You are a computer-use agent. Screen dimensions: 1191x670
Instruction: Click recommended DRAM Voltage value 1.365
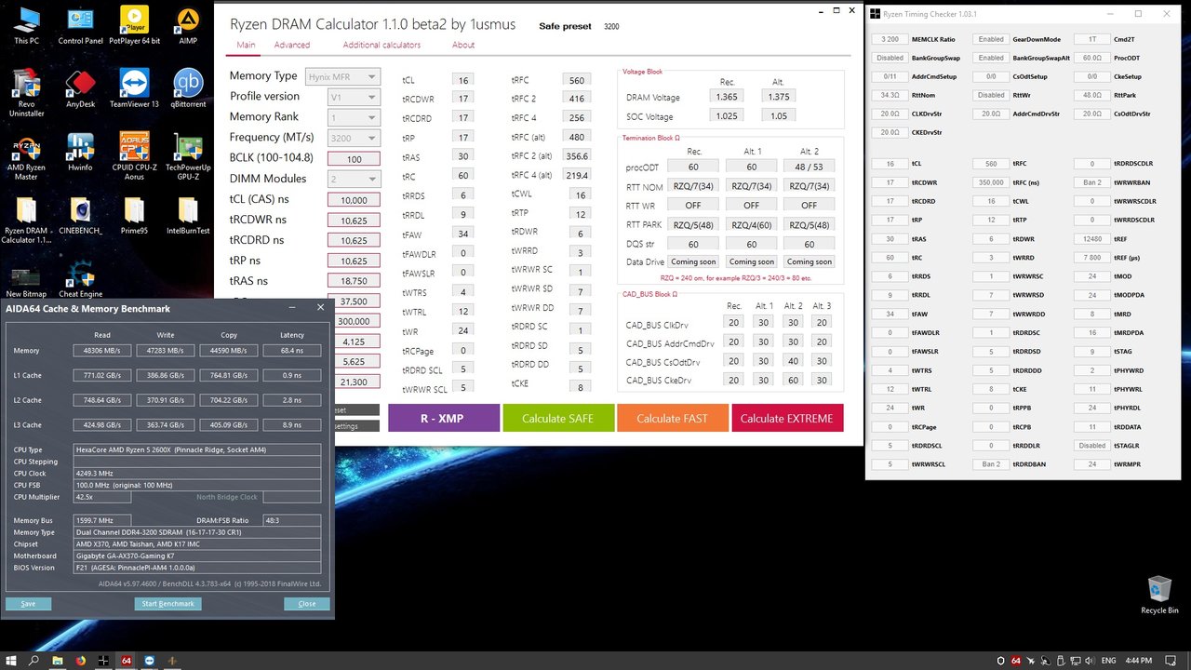click(x=727, y=96)
